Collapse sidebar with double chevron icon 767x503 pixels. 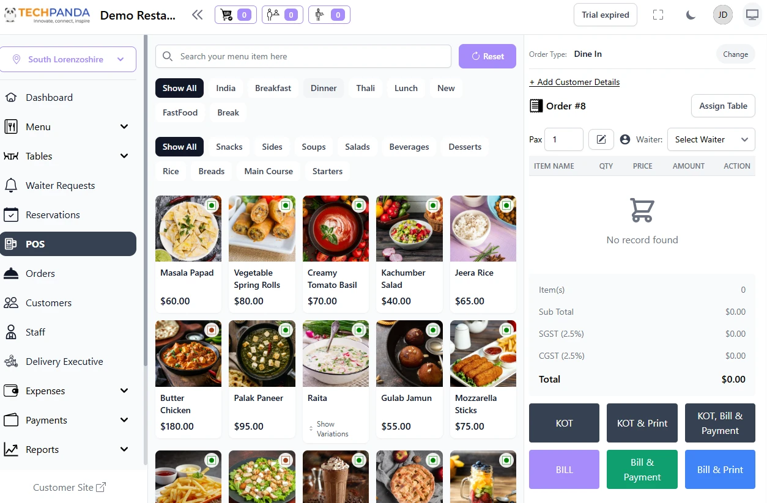click(x=197, y=15)
